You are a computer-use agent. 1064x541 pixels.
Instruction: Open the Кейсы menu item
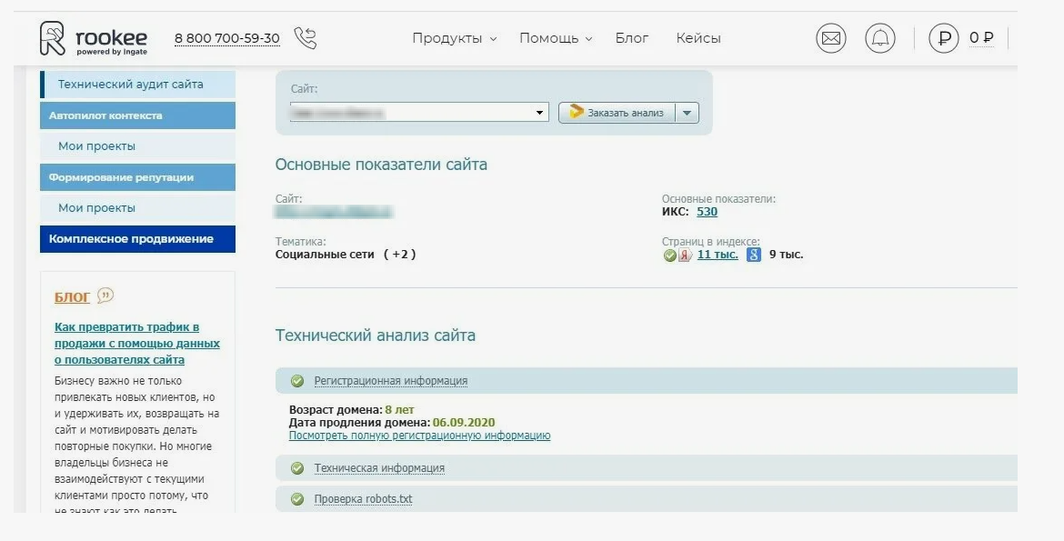(x=698, y=38)
